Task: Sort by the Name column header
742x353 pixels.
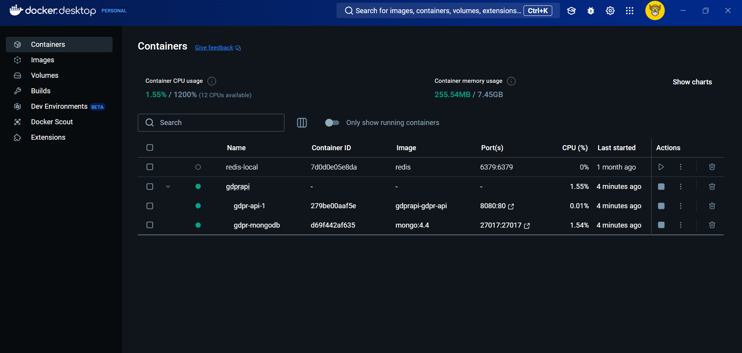Action: click(236, 148)
